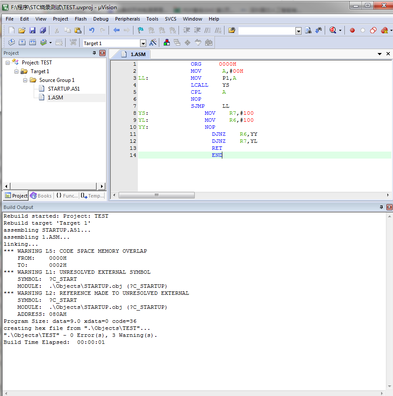Image resolution: width=393 pixels, height=396 pixels.
Task: Collapse the Source Group 1 folder
Action: pos(25,80)
